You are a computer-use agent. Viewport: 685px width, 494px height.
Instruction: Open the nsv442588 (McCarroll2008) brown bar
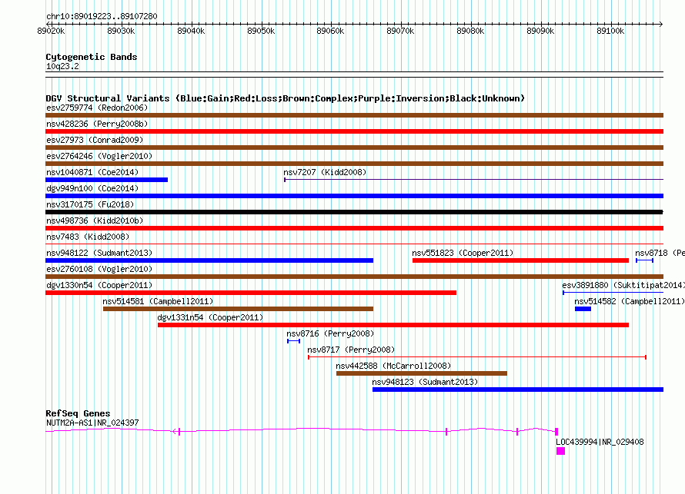[x=422, y=373]
